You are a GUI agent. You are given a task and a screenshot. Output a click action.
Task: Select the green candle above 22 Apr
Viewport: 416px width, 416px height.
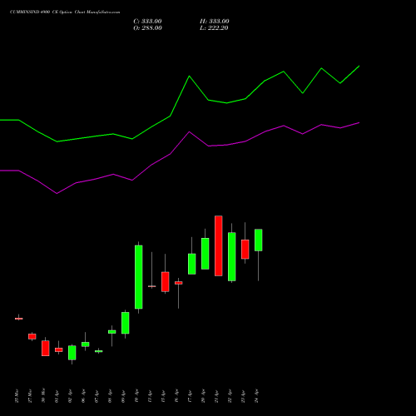(x=232, y=257)
